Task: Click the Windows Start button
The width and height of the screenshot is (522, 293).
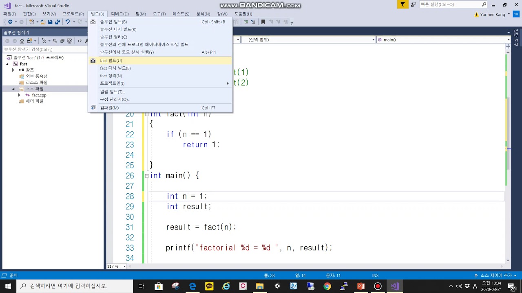Action: 8,286
